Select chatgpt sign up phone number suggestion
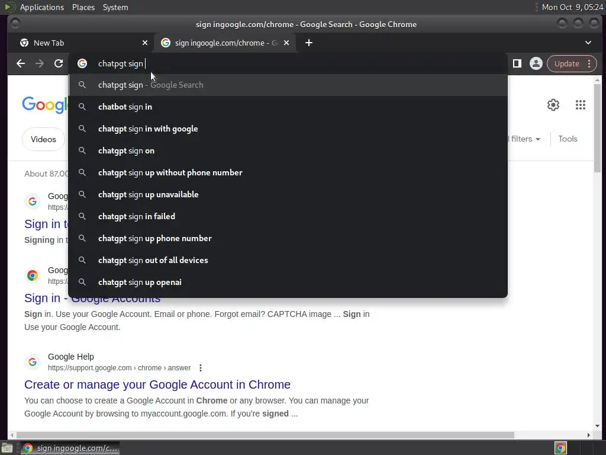This screenshot has width=606, height=455. 288,238
